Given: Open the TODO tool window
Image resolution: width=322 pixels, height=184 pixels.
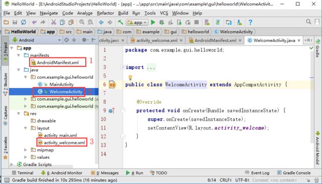Looking at the screenshot, I should (159, 173).
